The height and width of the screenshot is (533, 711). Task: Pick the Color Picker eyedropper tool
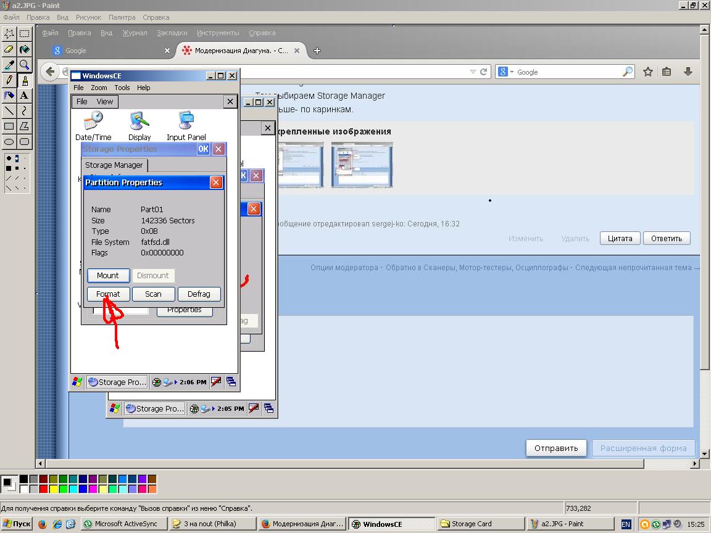click(9, 65)
